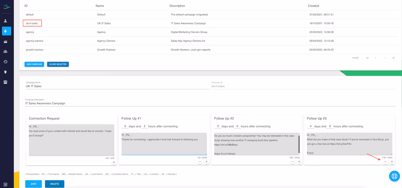
Task: Select the droplet campaigns icon in sidebar
Action: 6,31
